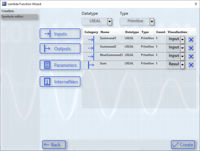Open Visualization dropdown for Sum row
This screenshot has width=200, height=151.
click(182, 65)
